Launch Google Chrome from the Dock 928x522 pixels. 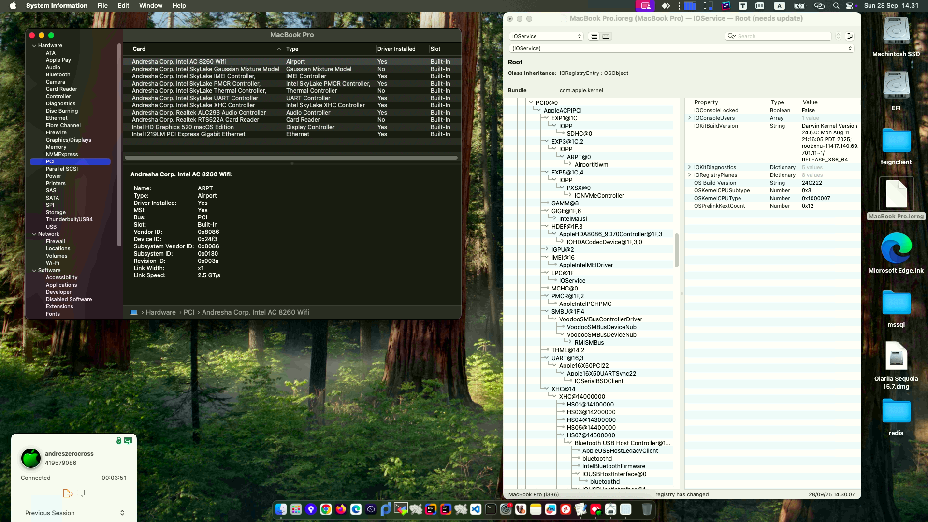pyautogui.click(x=326, y=509)
